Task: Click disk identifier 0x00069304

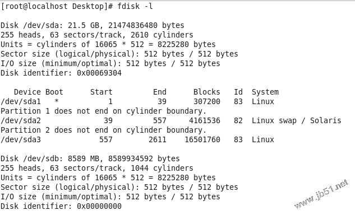Action: tap(99, 73)
